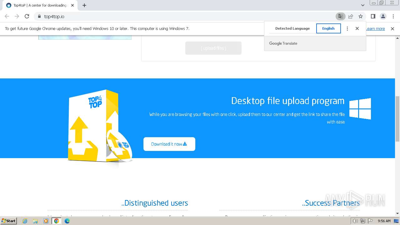The image size is (400, 225).
Task: Click the upload files button
Action: [213, 48]
